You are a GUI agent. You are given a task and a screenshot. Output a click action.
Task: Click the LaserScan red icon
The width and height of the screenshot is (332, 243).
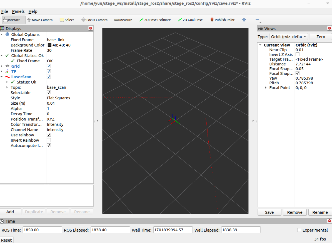click(x=7, y=77)
